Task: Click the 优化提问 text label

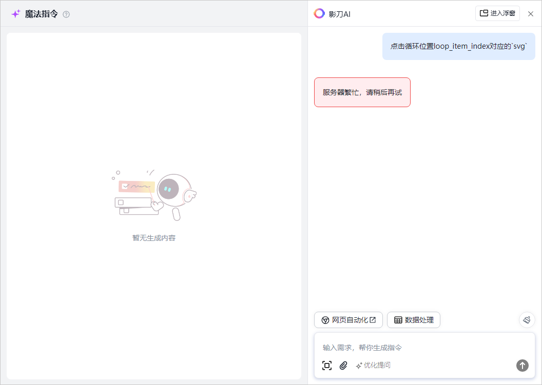Action: coord(377,366)
